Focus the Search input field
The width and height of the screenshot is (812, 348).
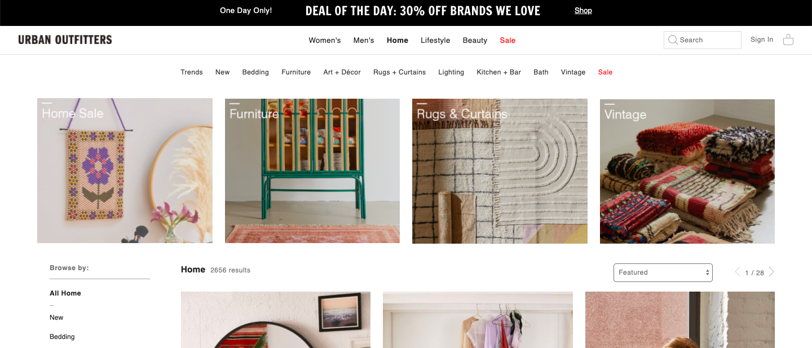(703, 40)
